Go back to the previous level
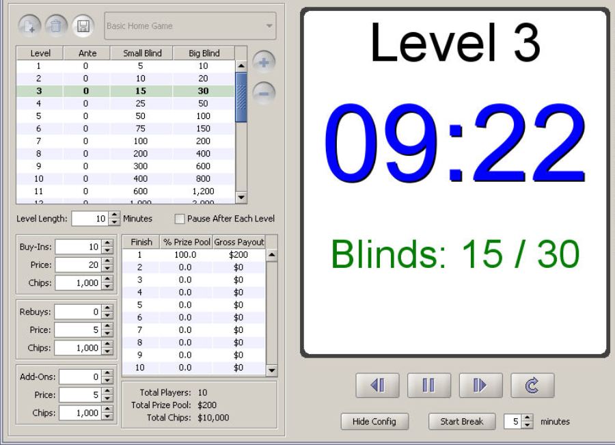The width and height of the screenshot is (615, 445). pos(377,386)
